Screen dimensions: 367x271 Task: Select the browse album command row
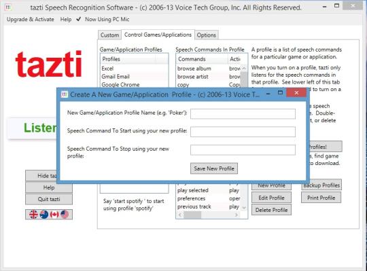(x=209, y=69)
